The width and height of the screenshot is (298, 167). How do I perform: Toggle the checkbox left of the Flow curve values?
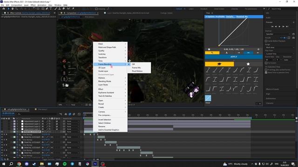(x=209, y=49)
